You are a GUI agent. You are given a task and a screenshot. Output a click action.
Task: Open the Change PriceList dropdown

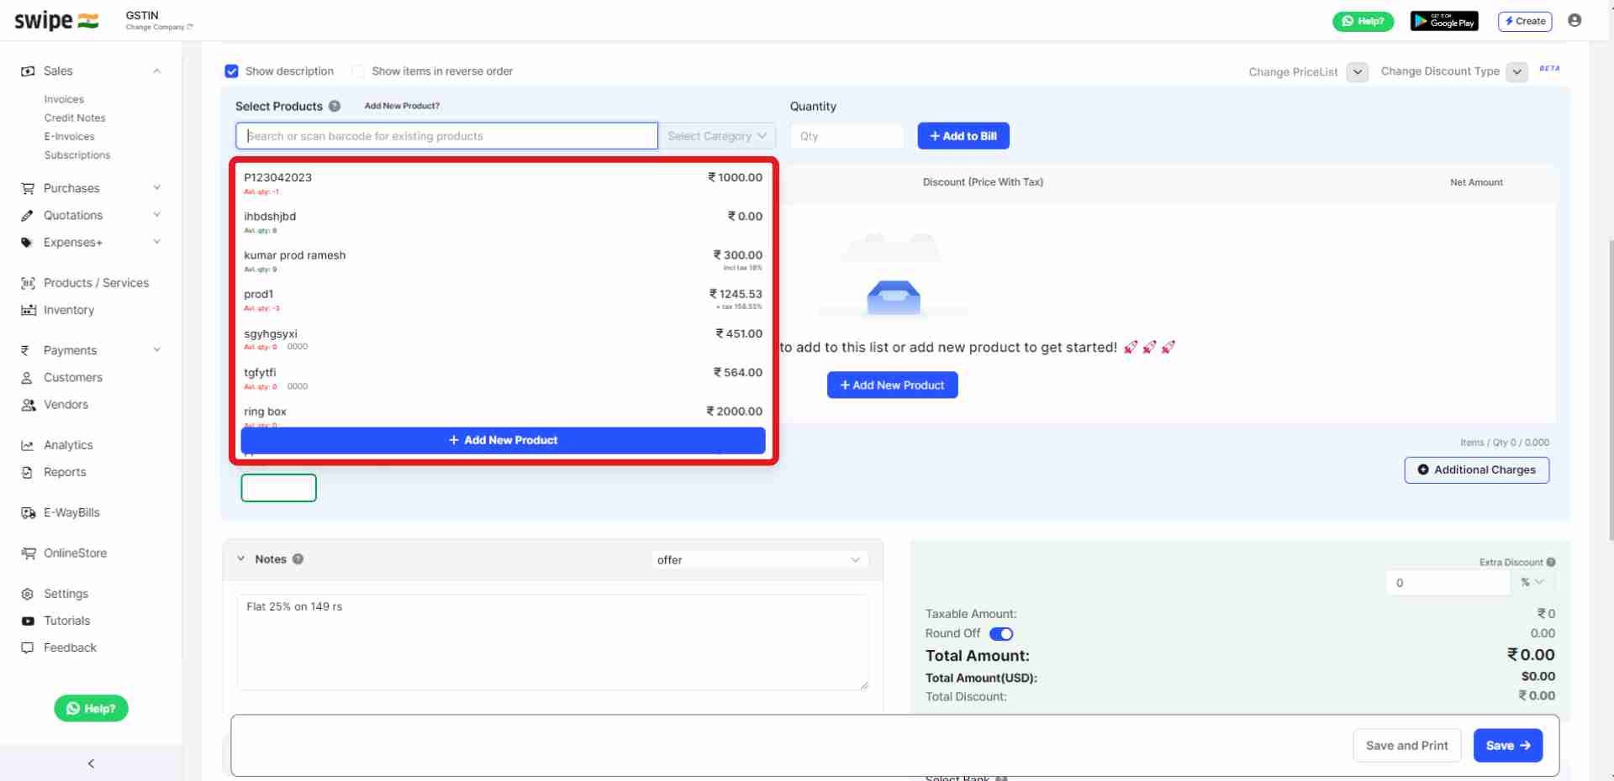click(x=1358, y=72)
